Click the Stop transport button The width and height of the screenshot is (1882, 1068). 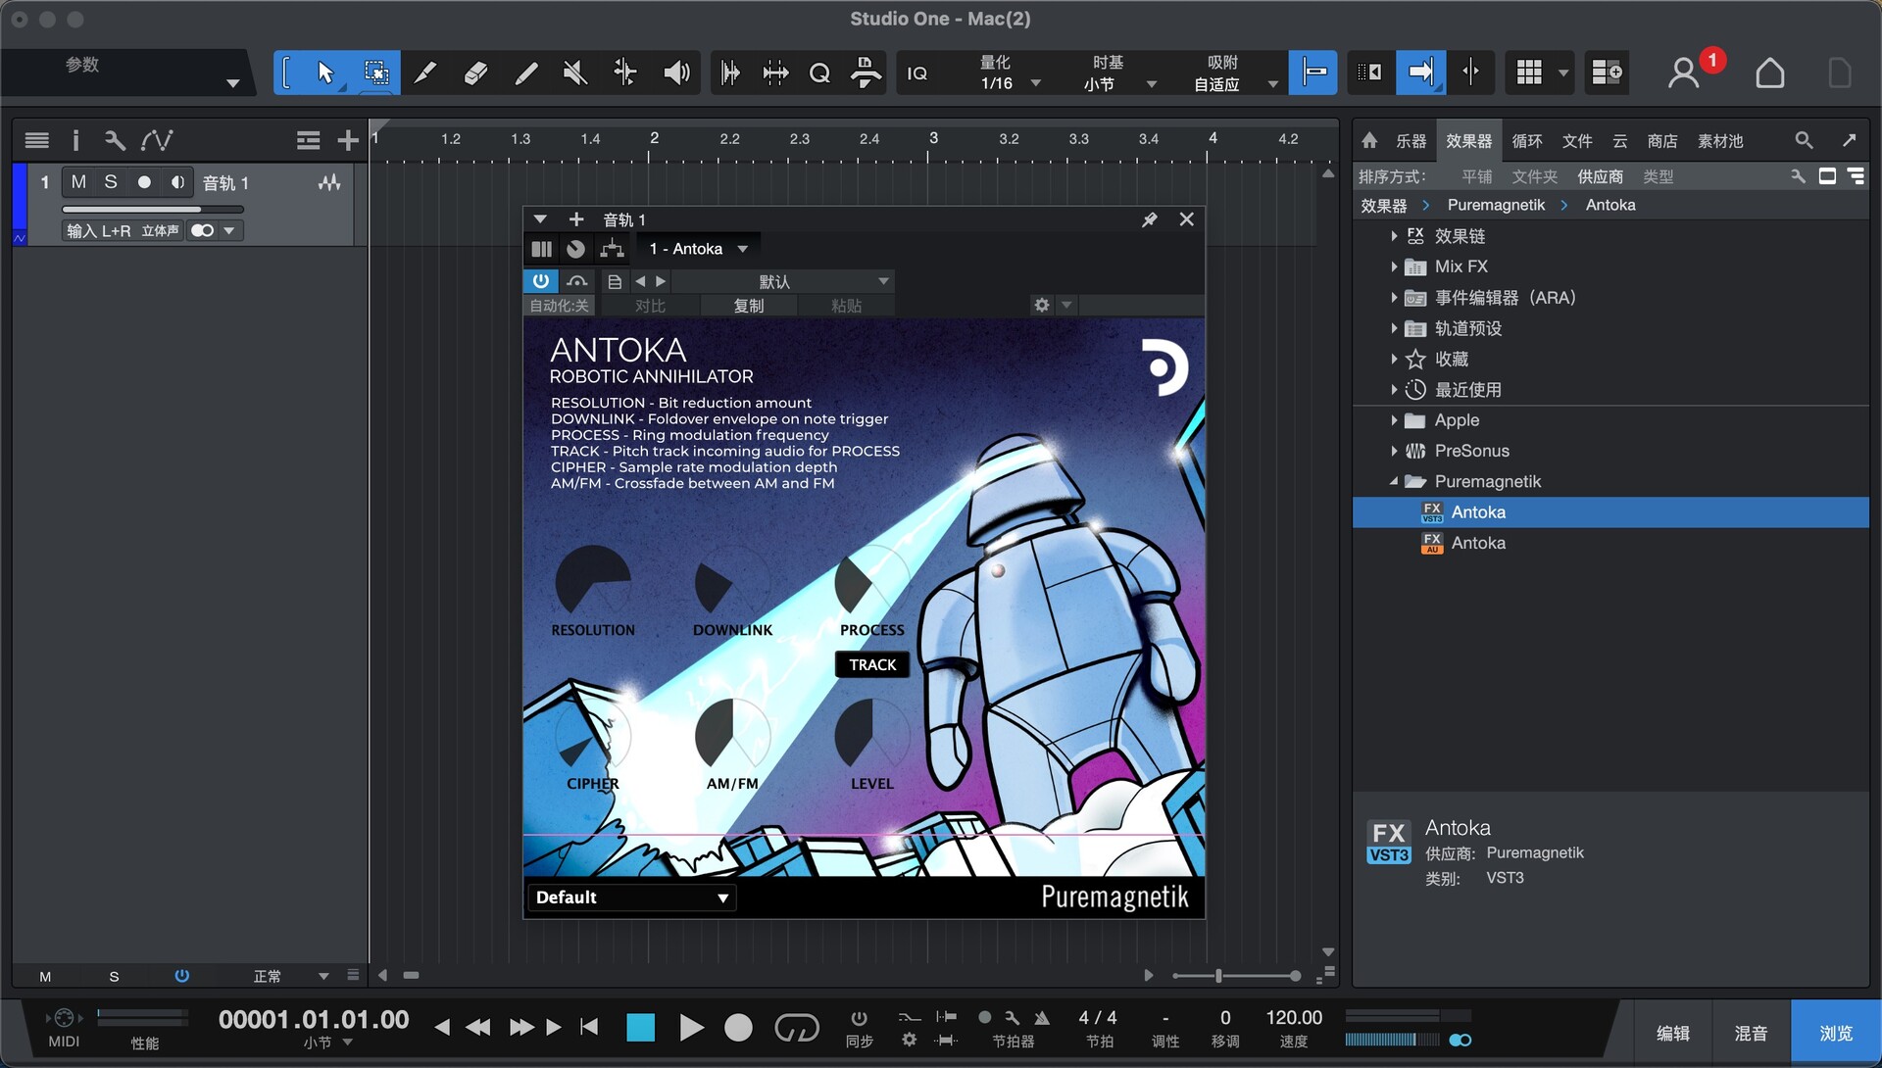(x=640, y=1027)
